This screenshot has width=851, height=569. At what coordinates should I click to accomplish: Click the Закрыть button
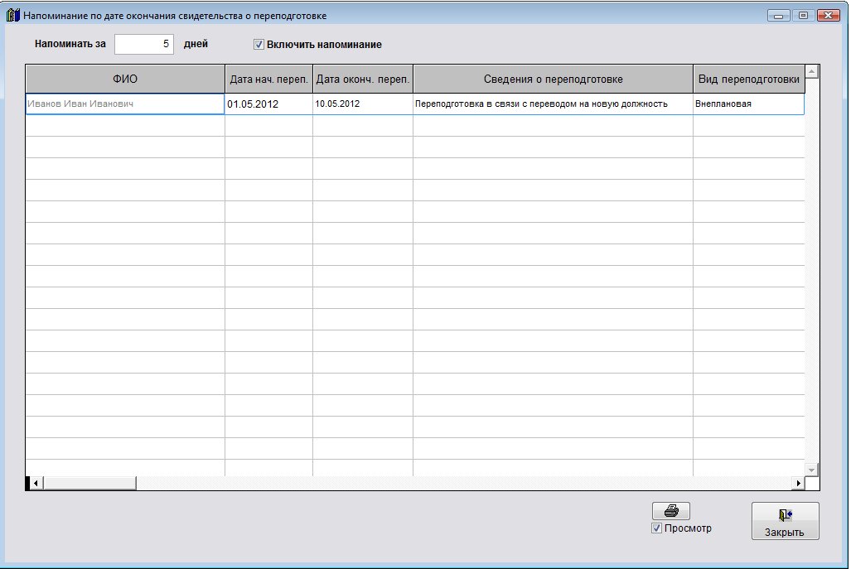click(x=785, y=521)
